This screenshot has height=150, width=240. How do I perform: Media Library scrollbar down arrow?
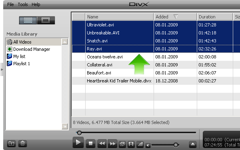(x=65, y=126)
